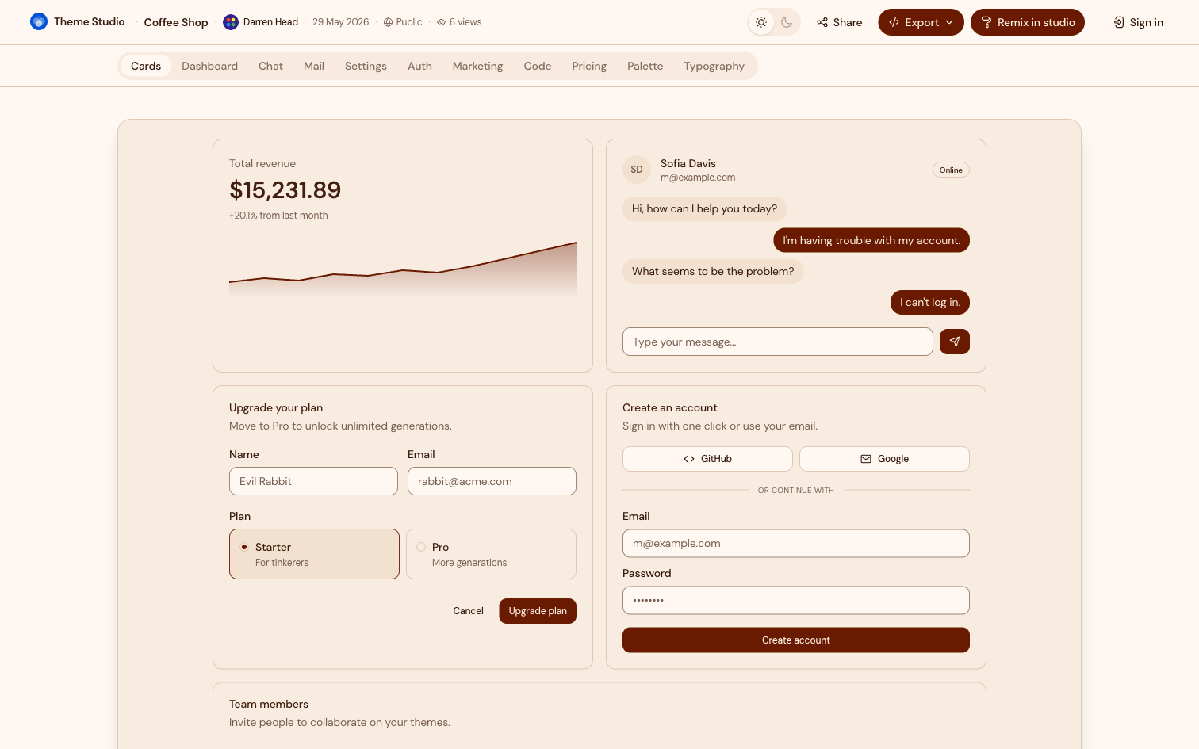The height and width of the screenshot is (749, 1199).
Task: Click the rabbit@acme.com email field
Action: (x=492, y=481)
